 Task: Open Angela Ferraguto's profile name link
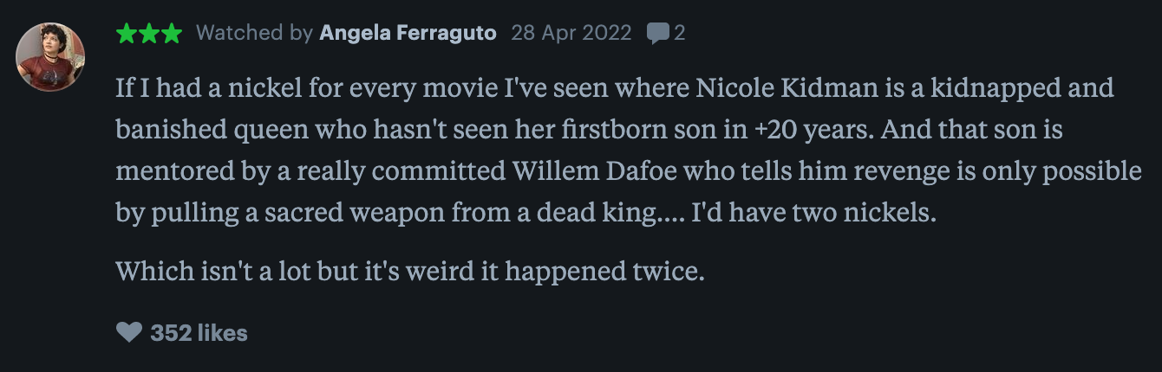pos(408,33)
